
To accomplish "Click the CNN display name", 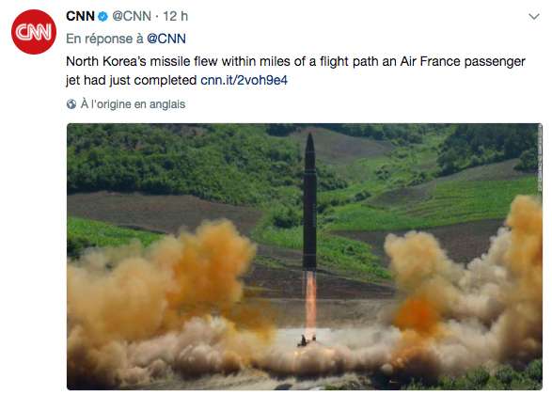I will [x=80, y=16].
